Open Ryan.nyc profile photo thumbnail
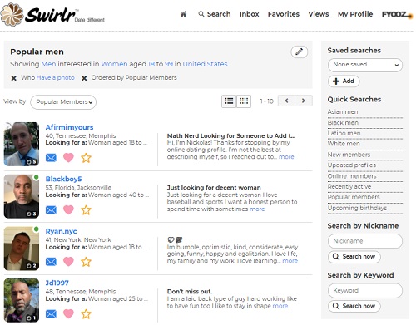416x325 pixels. point(22,249)
